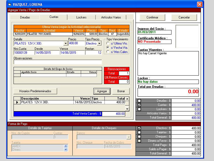Click the Tarjetas : $ amount field
This screenshot has height=161, width=214.
(186, 132)
